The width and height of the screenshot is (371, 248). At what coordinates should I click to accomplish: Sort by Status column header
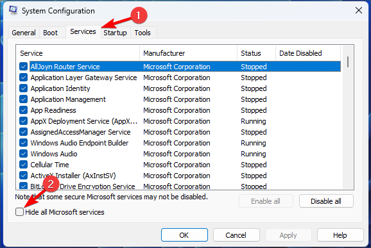coord(257,53)
